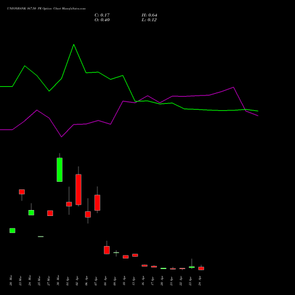Click the 02 Apr date label
Image resolution: width=295 pixels, height=295 pixels.
pos(77,280)
